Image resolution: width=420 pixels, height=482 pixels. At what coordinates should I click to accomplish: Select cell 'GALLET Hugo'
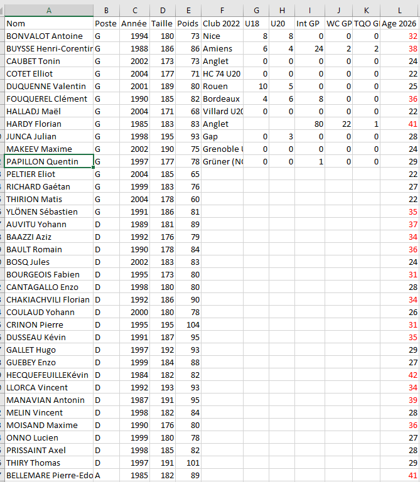49,350
